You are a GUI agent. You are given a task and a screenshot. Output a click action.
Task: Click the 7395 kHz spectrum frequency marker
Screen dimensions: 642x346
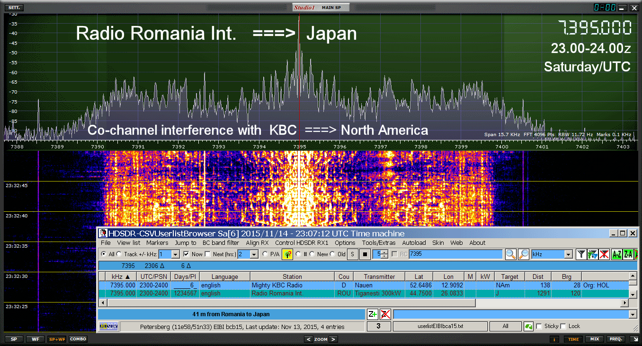point(299,147)
